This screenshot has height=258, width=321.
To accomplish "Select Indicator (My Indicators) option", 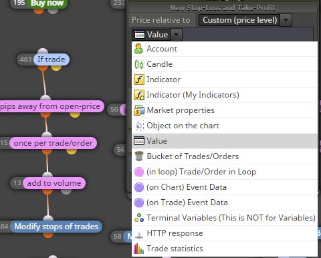I will coord(225,95).
